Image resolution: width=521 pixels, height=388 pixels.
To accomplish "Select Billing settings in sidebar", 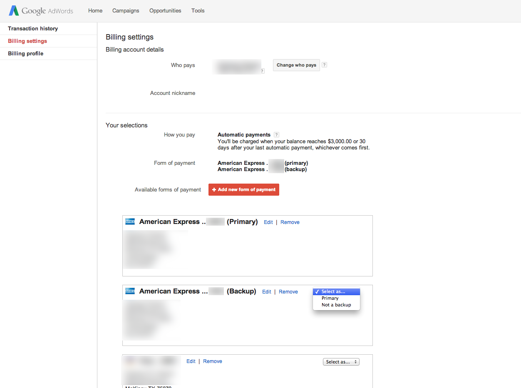I will click(x=48, y=41).
